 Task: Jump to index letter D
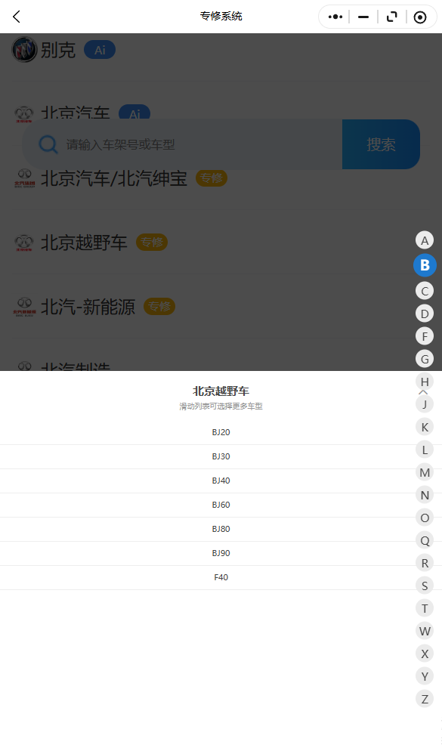pos(425,314)
